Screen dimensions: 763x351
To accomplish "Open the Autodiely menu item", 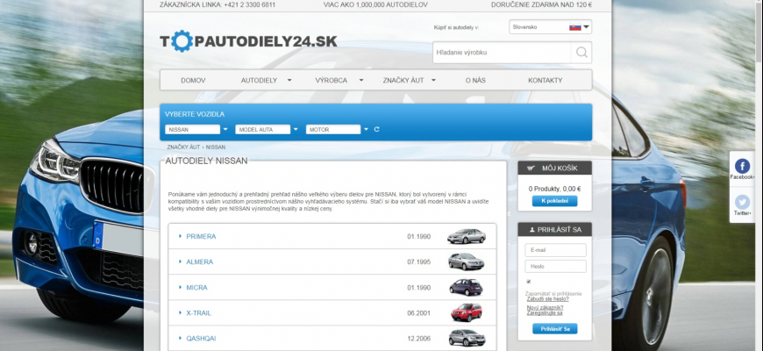I will click(259, 81).
